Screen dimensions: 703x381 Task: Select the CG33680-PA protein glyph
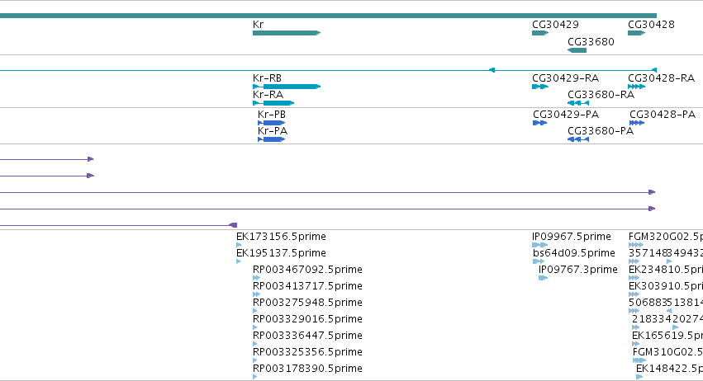coord(578,139)
